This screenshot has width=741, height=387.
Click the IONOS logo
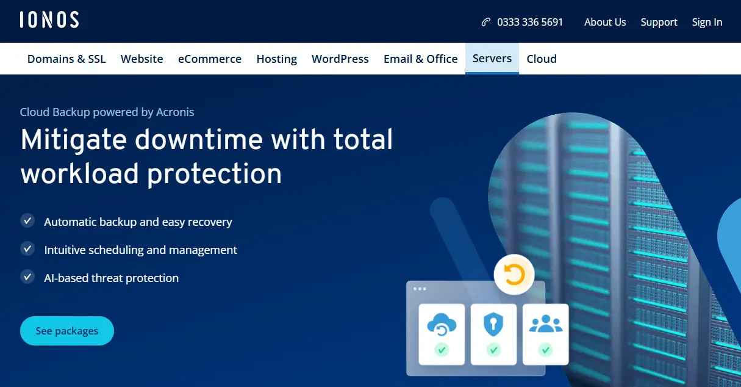pyautogui.click(x=49, y=20)
